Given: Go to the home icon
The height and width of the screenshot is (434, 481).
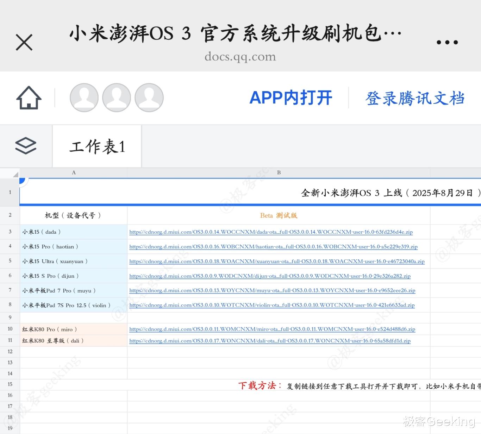Looking at the screenshot, I should pos(29,98).
